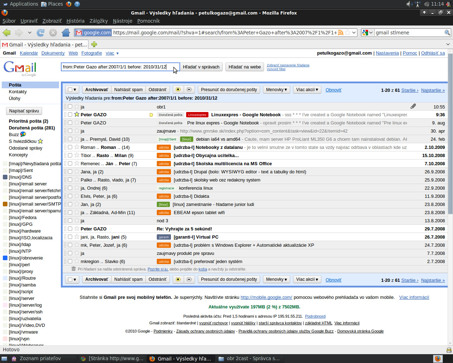Click the search magnifier icon in Firefox search box
The width and height of the screenshot is (453, 363).
click(447, 33)
